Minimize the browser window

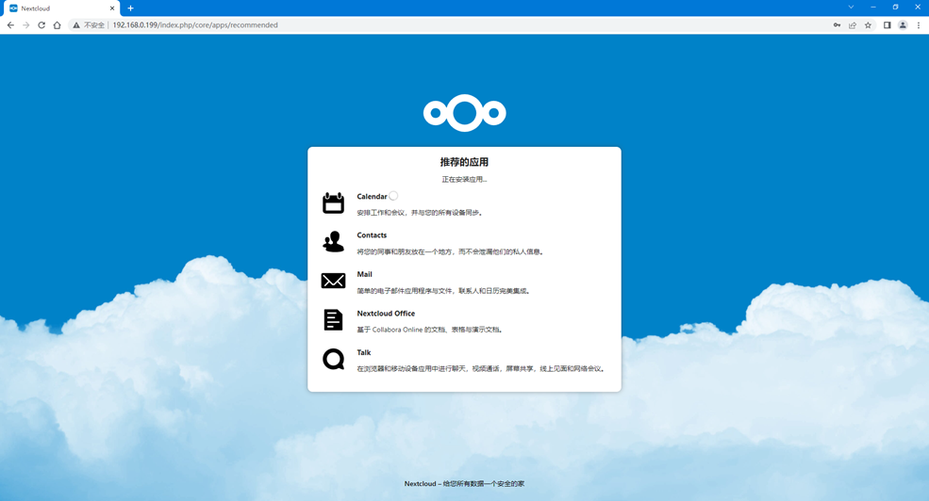873,8
